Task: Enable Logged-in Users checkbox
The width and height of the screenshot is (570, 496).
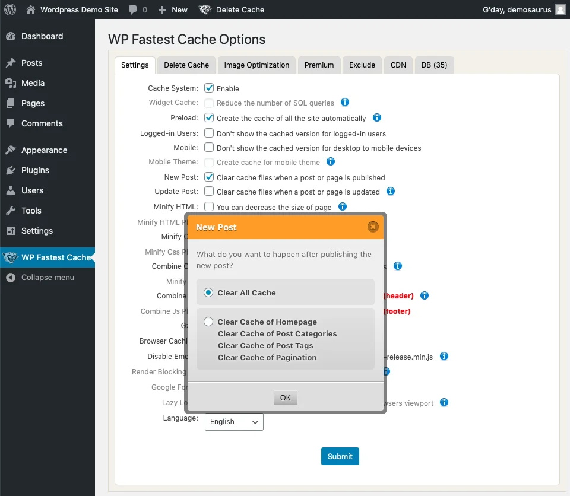Action: [x=209, y=133]
